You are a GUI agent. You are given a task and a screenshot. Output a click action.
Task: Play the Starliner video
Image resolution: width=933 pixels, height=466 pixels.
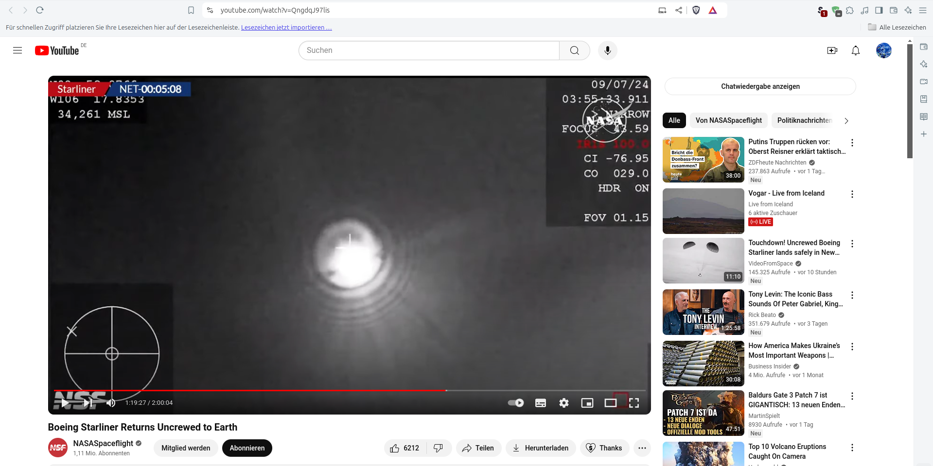tap(65, 403)
